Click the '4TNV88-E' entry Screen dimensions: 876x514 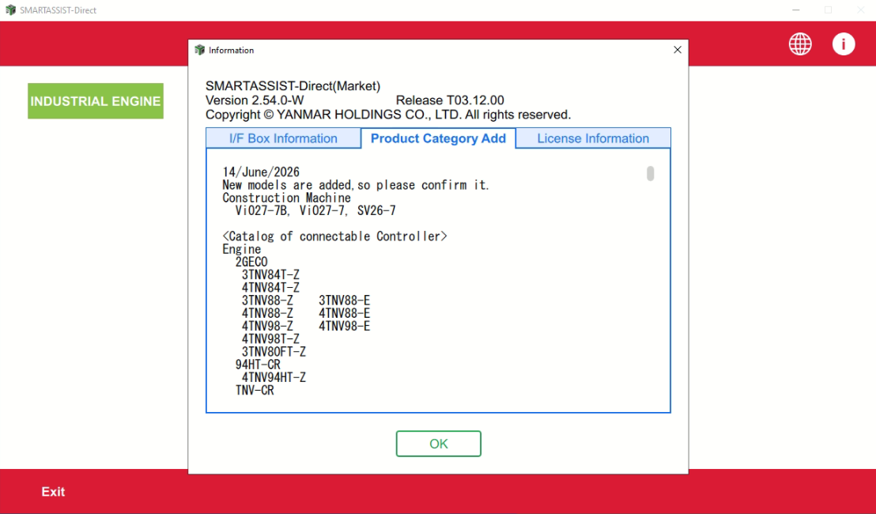click(x=344, y=313)
